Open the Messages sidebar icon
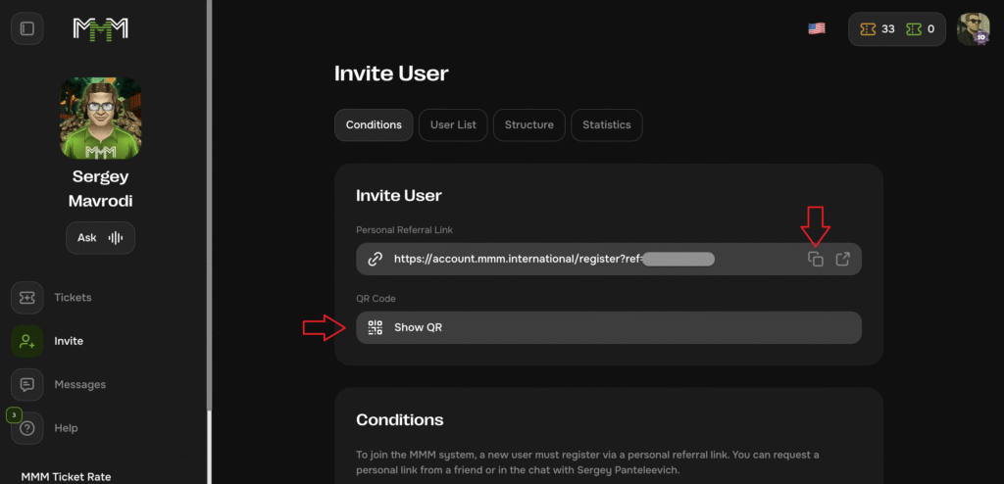Viewport: 1004px width, 484px height. pyautogui.click(x=27, y=384)
